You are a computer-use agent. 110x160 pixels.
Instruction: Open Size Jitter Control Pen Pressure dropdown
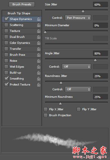78,18
